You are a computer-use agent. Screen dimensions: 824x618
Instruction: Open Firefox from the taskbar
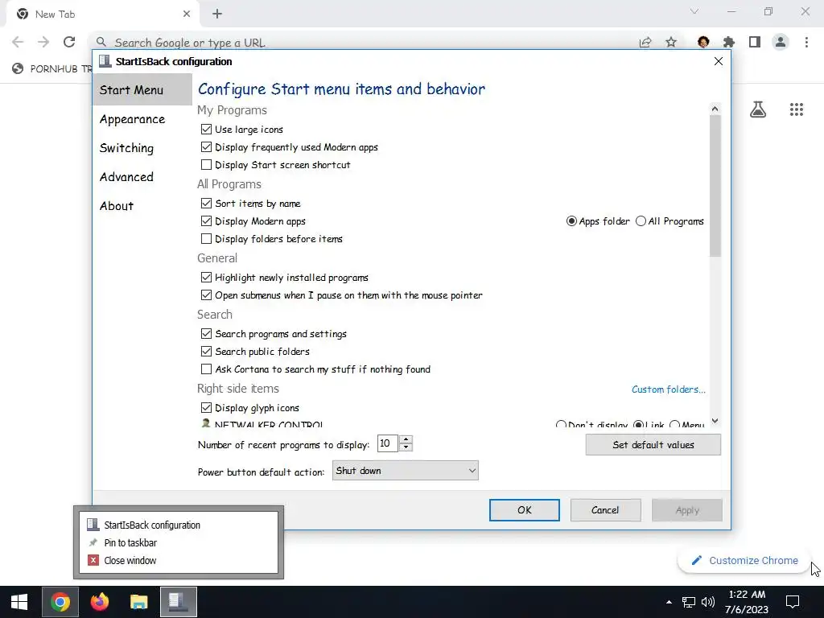pos(99,602)
